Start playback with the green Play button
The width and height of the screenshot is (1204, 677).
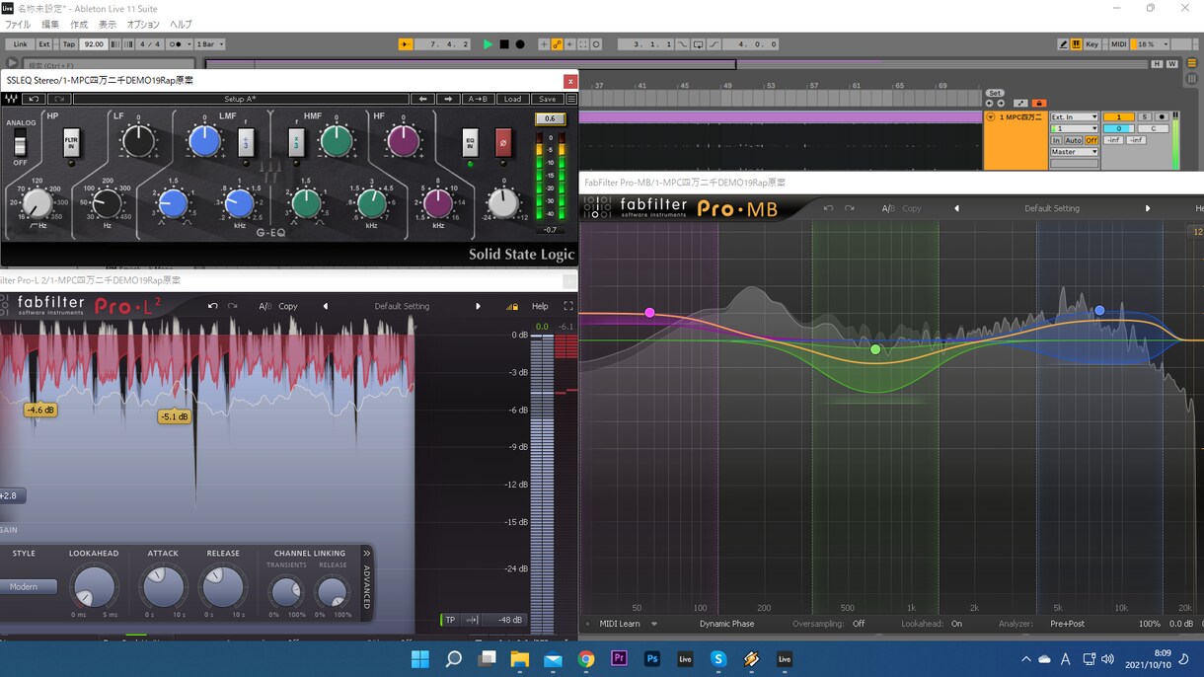(488, 44)
